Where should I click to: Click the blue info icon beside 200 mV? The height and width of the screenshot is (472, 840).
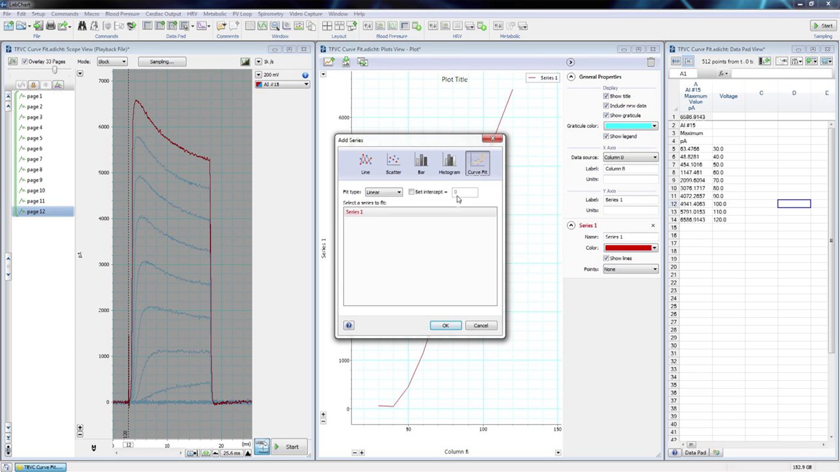click(x=305, y=75)
